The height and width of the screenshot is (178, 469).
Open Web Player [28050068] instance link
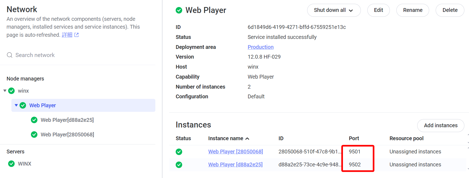[x=235, y=152]
